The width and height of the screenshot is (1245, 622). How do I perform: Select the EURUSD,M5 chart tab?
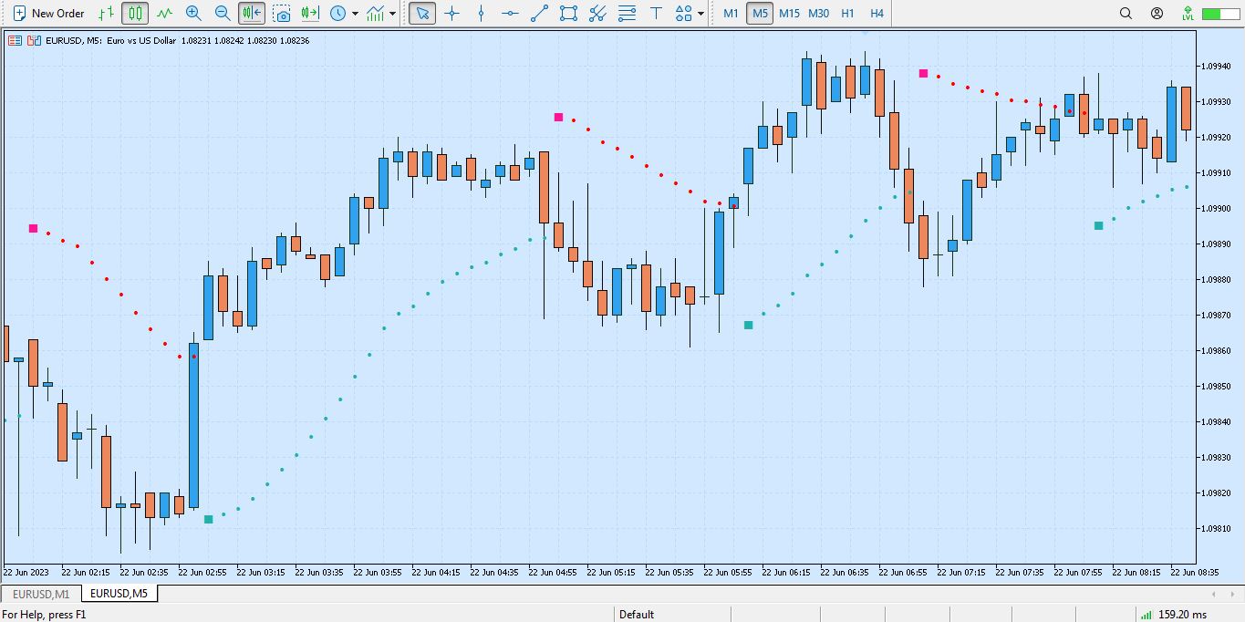pos(119,594)
